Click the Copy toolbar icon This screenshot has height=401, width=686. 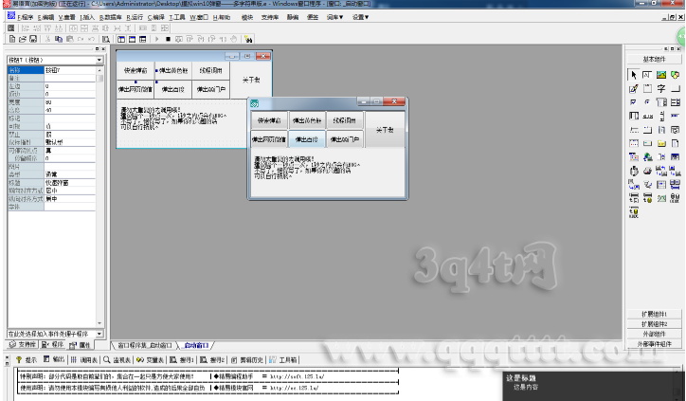coord(59,39)
